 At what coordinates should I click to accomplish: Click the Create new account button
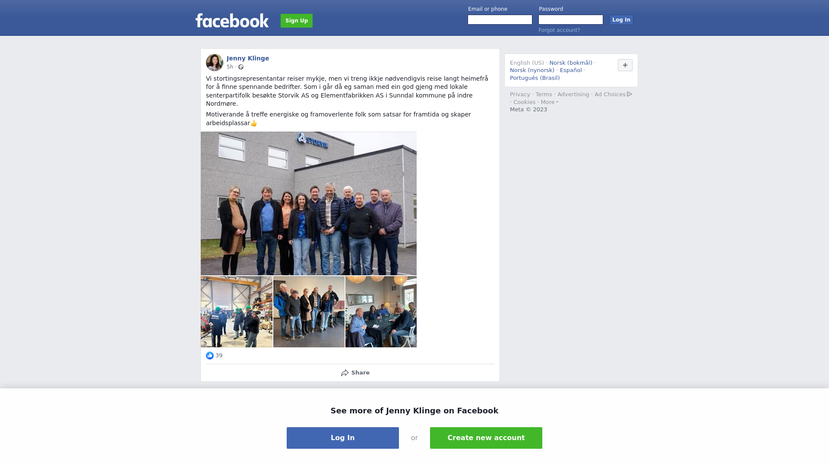[x=486, y=438]
